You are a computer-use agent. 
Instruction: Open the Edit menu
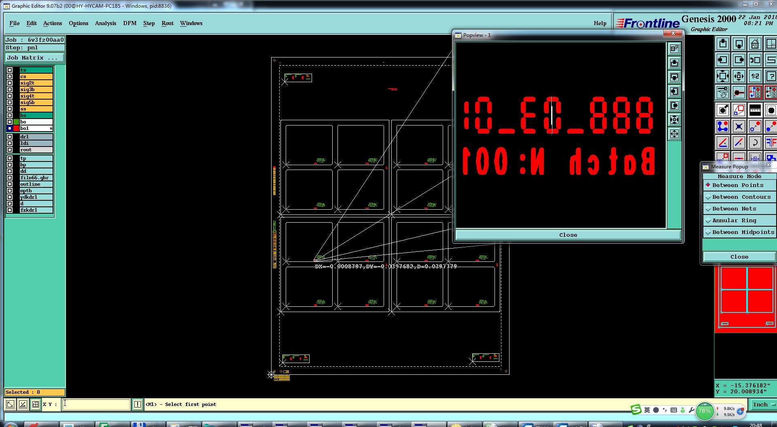point(32,23)
